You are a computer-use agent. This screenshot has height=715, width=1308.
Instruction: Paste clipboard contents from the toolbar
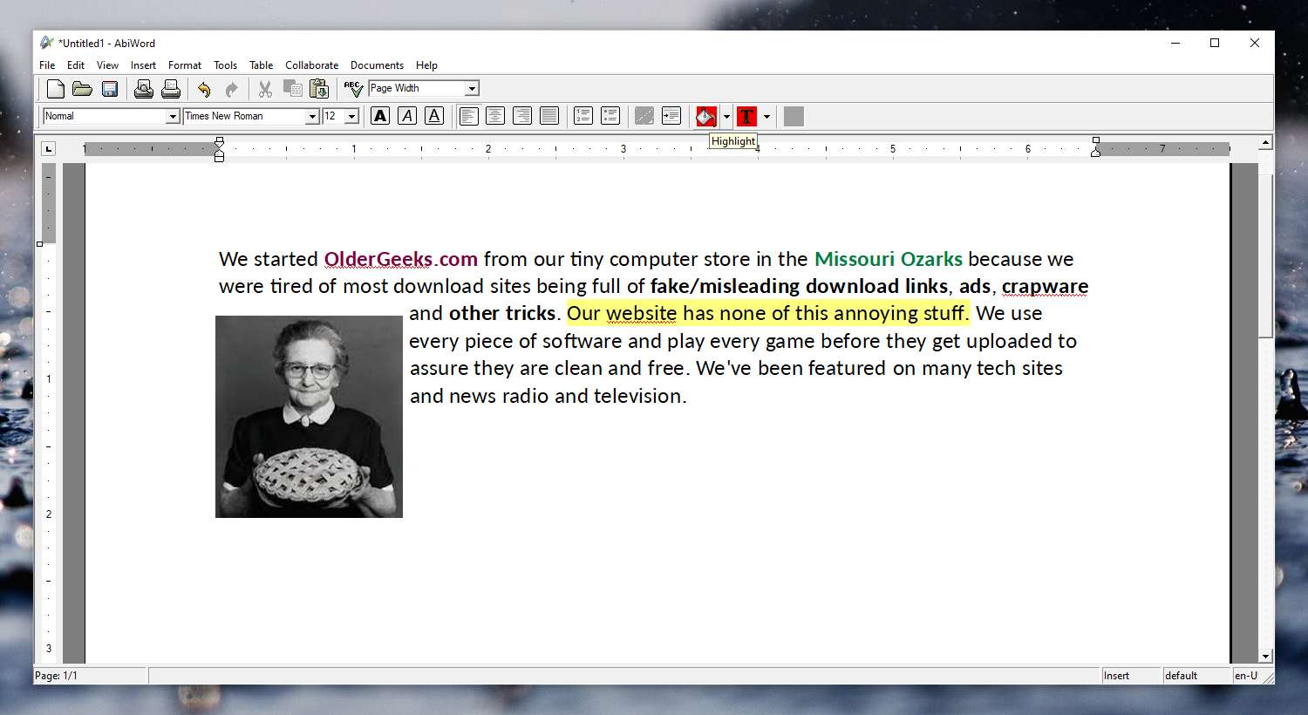click(x=320, y=88)
